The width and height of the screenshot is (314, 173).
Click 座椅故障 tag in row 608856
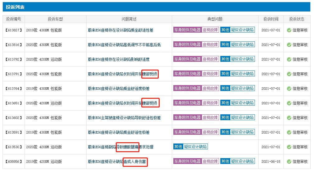pos(210,161)
